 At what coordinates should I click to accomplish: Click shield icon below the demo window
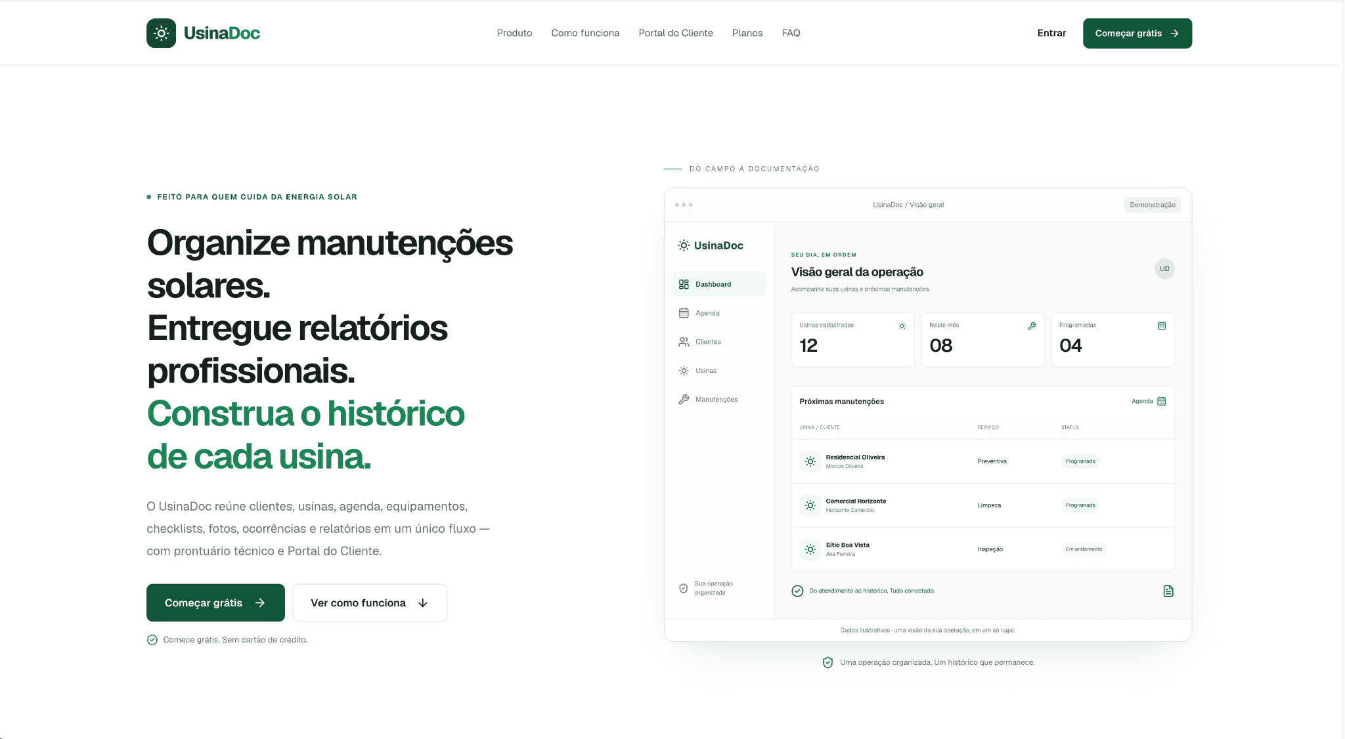[x=827, y=662]
